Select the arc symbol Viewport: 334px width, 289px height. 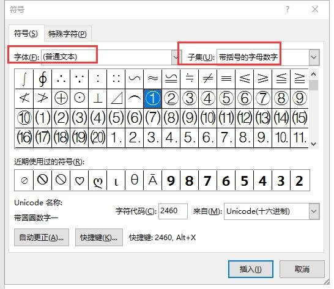tap(135, 98)
